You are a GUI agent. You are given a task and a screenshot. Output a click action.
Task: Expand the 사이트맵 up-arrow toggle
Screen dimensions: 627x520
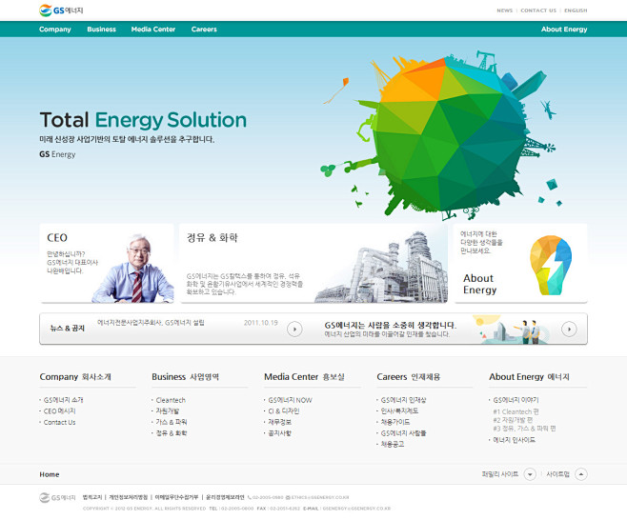tap(581, 474)
